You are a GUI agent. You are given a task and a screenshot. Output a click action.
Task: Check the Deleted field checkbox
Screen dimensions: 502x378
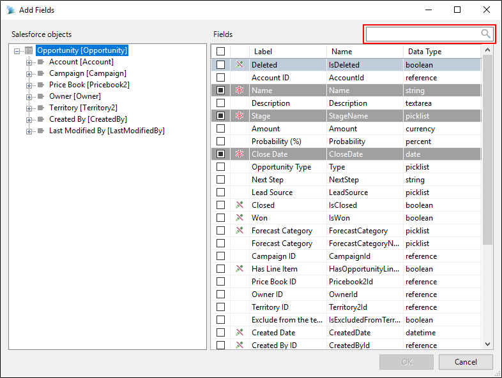coord(220,64)
